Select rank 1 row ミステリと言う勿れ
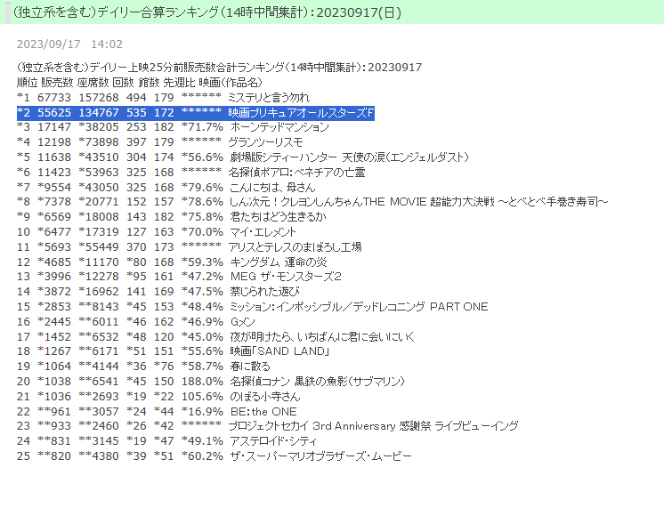The width and height of the screenshot is (664, 516). [164, 97]
